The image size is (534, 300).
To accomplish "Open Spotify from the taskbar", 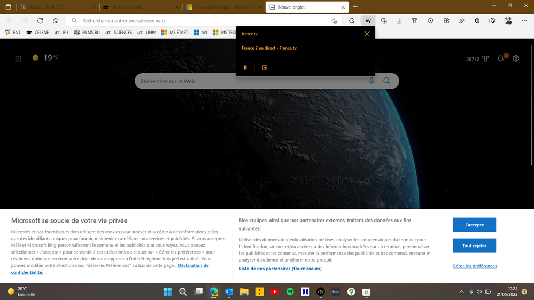I will 290,292.
